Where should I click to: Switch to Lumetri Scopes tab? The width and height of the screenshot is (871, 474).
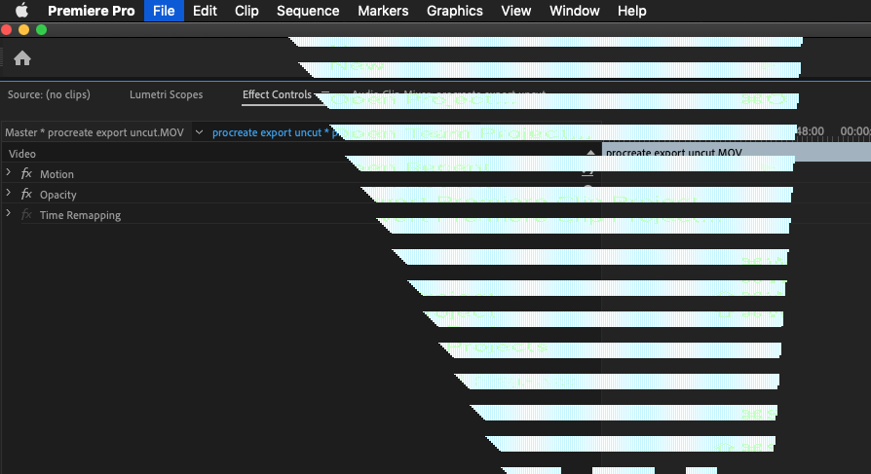point(166,94)
